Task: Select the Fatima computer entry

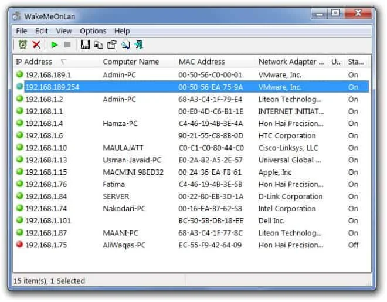Action: click(114, 184)
